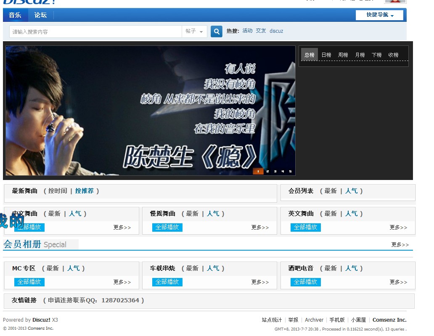Open 小黑屋 footer link
Screen dimensions: 434x336
(x=358, y=320)
